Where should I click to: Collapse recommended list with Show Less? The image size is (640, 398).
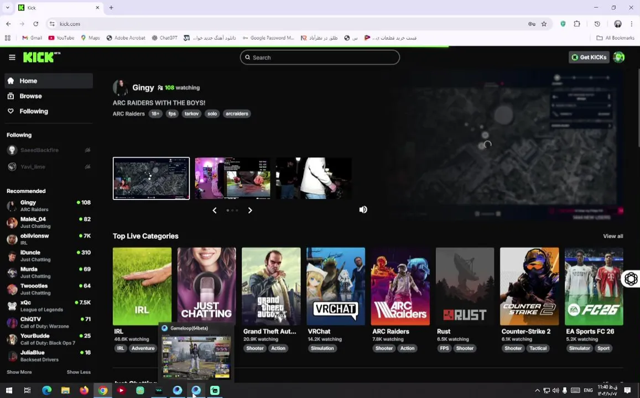(x=79, y=372)
